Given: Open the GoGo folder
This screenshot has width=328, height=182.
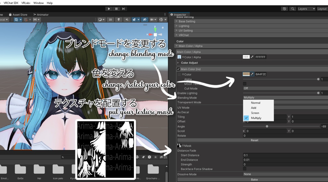Looking at the screenshot, I should click(x=20, y=171).
